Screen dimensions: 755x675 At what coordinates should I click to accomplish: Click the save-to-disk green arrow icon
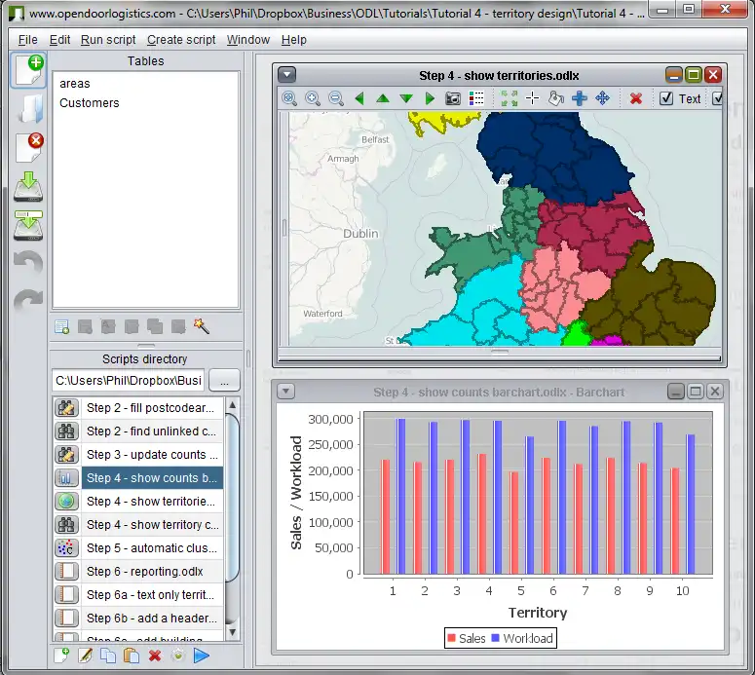coord(28,186)
